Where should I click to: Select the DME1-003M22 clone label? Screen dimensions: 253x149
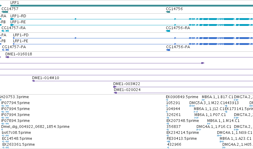[x=127, y=84]
